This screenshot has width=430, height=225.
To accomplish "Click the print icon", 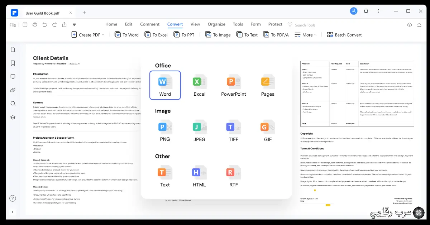I will tap(35, 25).
